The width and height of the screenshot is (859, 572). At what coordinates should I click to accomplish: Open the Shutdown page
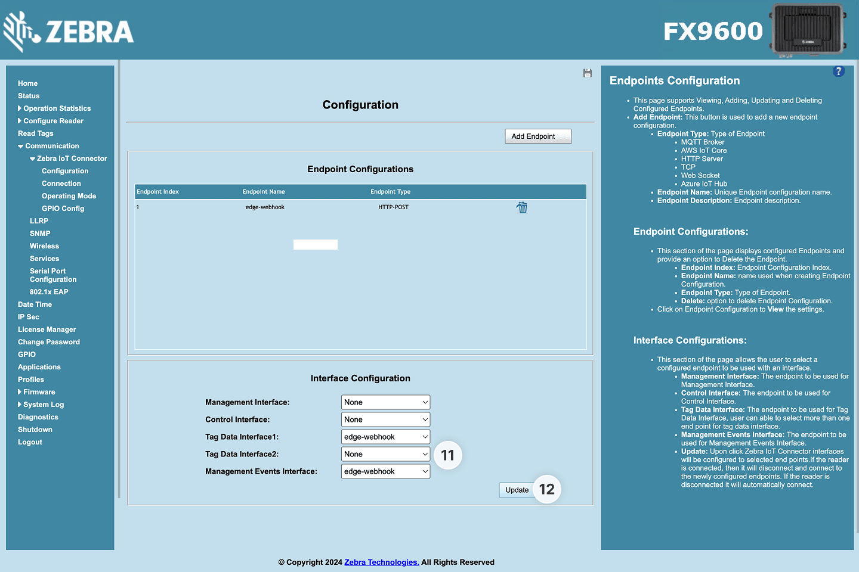click(x=35, y=430)
